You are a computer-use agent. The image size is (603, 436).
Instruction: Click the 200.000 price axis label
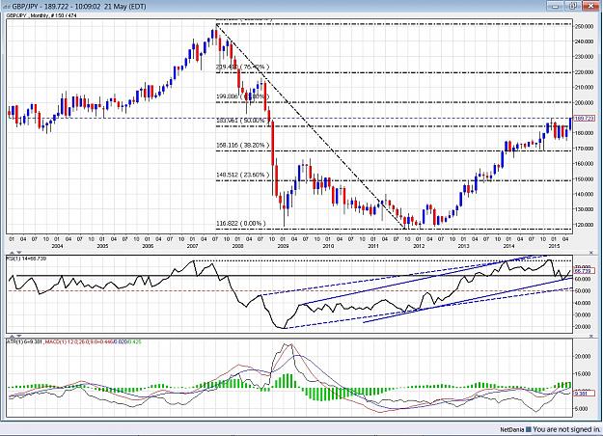584,102
